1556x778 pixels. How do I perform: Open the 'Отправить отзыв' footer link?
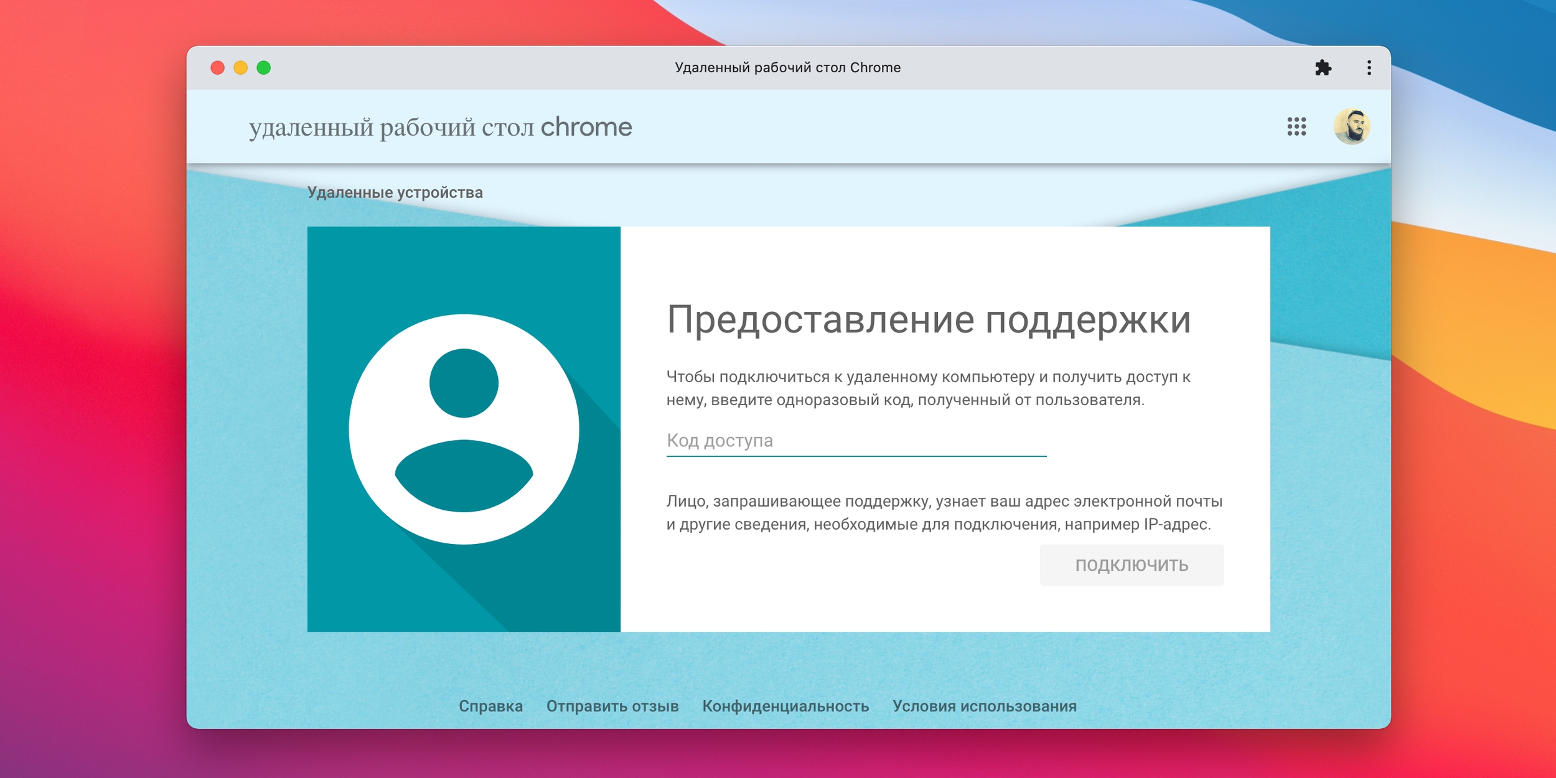(612, 706)
